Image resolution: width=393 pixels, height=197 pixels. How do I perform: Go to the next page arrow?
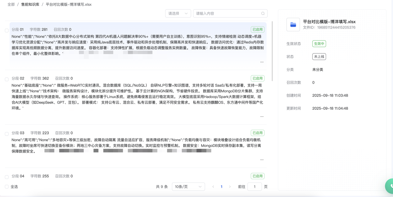[230, 187]
